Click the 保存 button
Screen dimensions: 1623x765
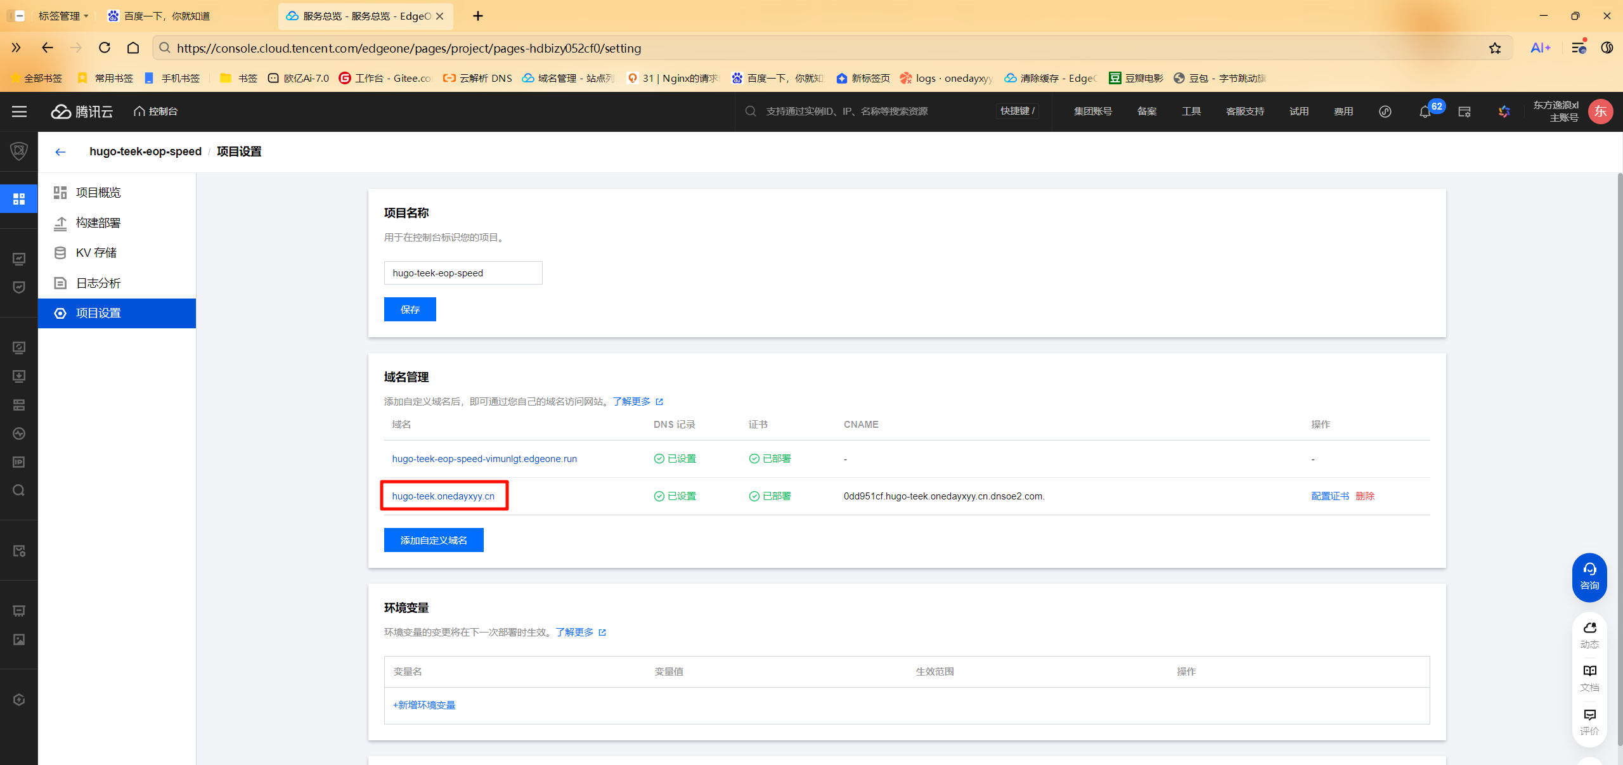(x=410, y=309)
